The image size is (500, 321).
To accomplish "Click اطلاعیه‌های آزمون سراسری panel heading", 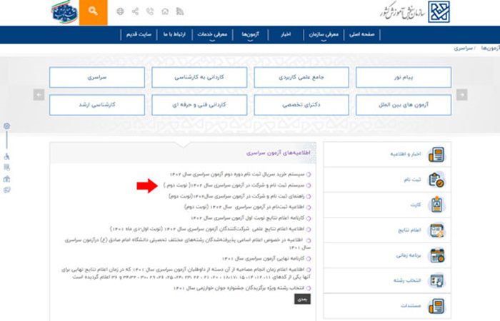I will (x=279, y=153).
